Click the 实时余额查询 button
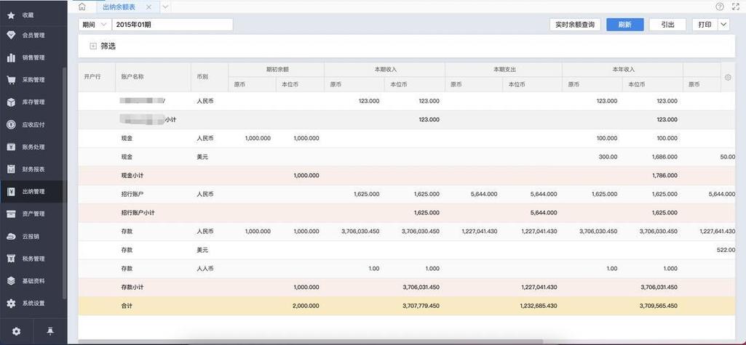This screenshot has width=746, height=345. coord(575,25)
